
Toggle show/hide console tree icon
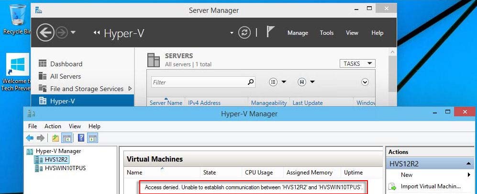point(67,138)
